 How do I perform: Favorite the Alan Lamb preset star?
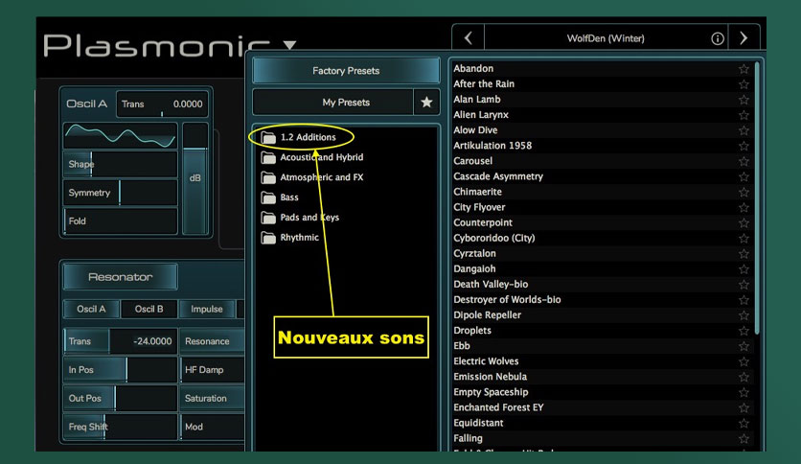click(x=744, y=99)
